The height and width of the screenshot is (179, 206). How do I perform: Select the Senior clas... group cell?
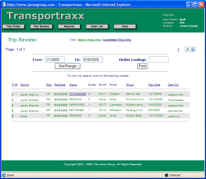[x=134, y=94]
